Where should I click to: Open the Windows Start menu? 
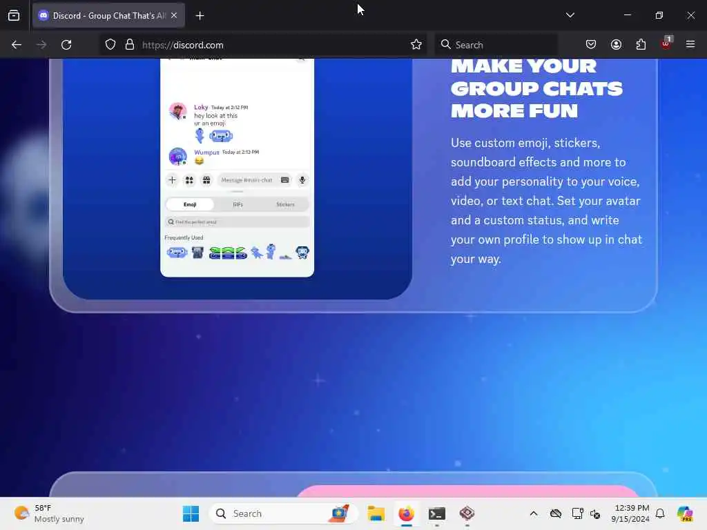coord(191,513)
